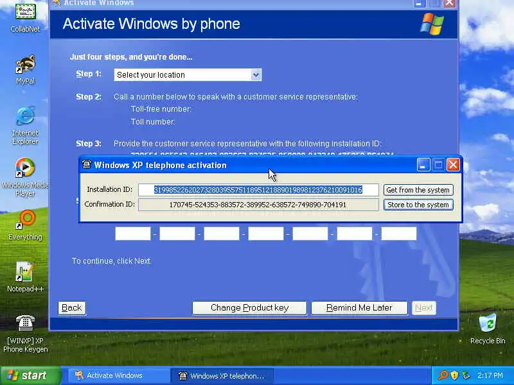
Task: Click the Windows flag logo in activation header
Action: (432, 24)
